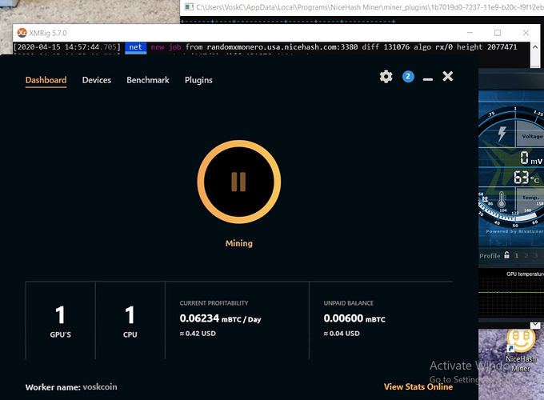
Task: Pause mining with the orange circle button
Action: (239, 182)
